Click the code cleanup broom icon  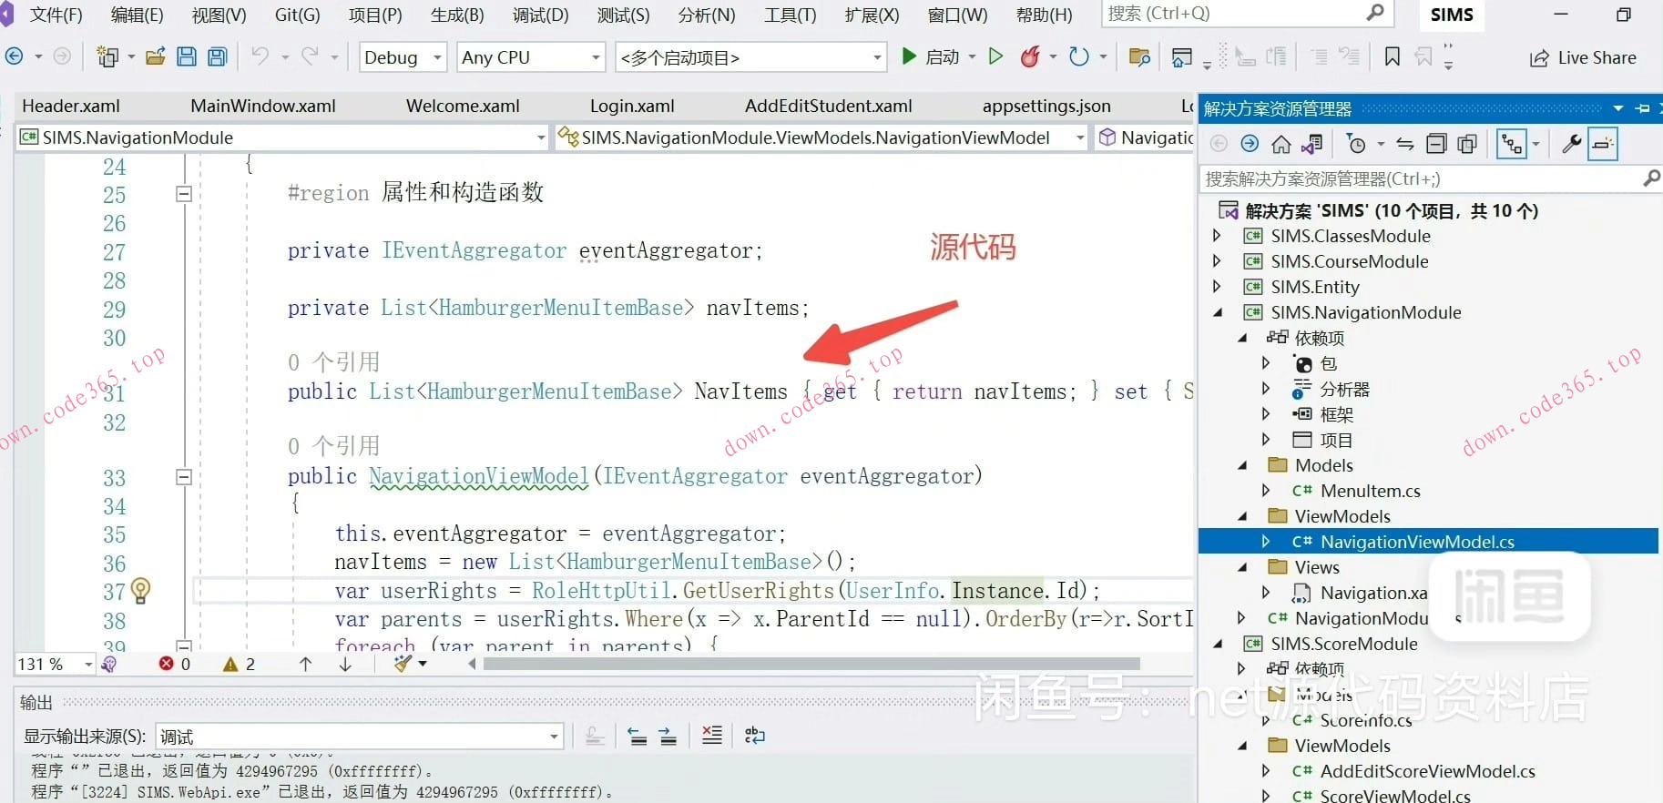(x=403, y=664)
